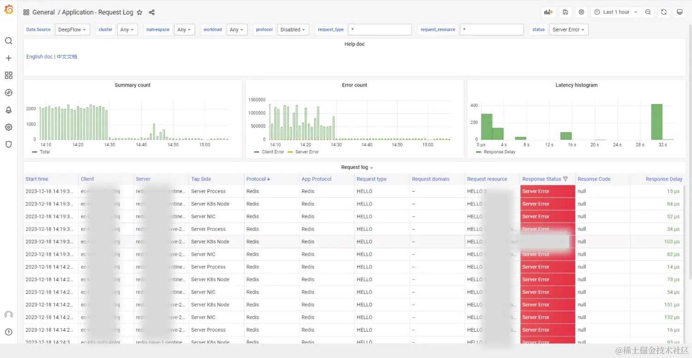This screenshot has height=358, width=692.
Task: Open the Help question mark icon
Action: 8,332
